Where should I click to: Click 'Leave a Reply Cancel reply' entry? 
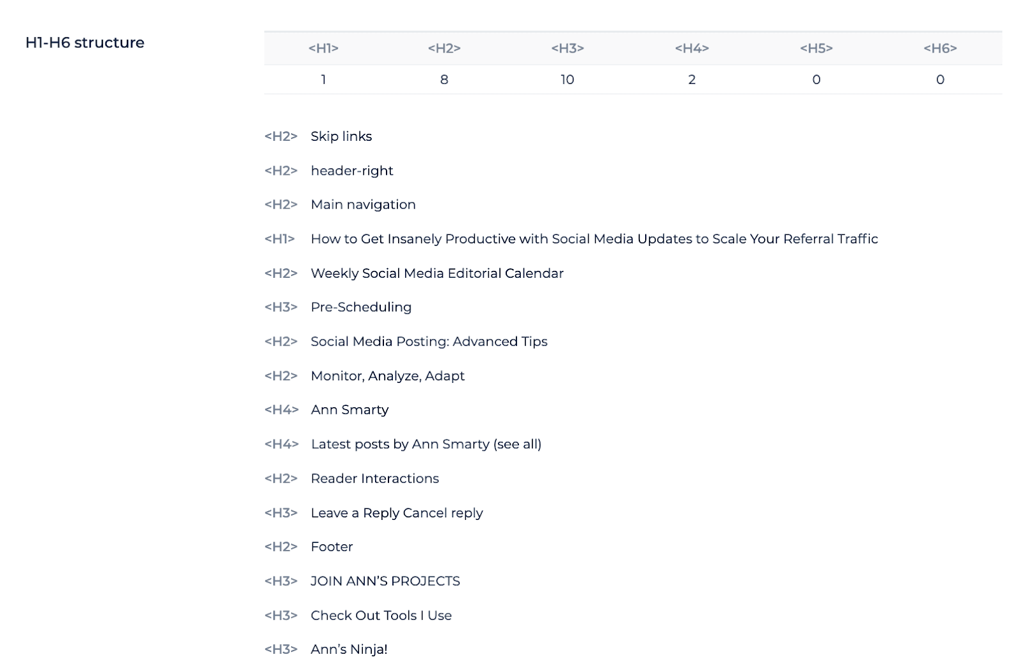397,513
